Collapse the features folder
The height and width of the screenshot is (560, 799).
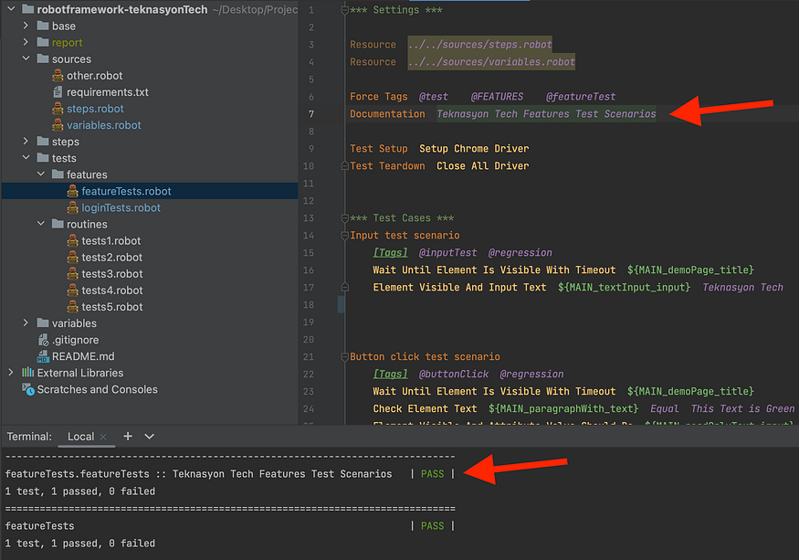point(41,174)
